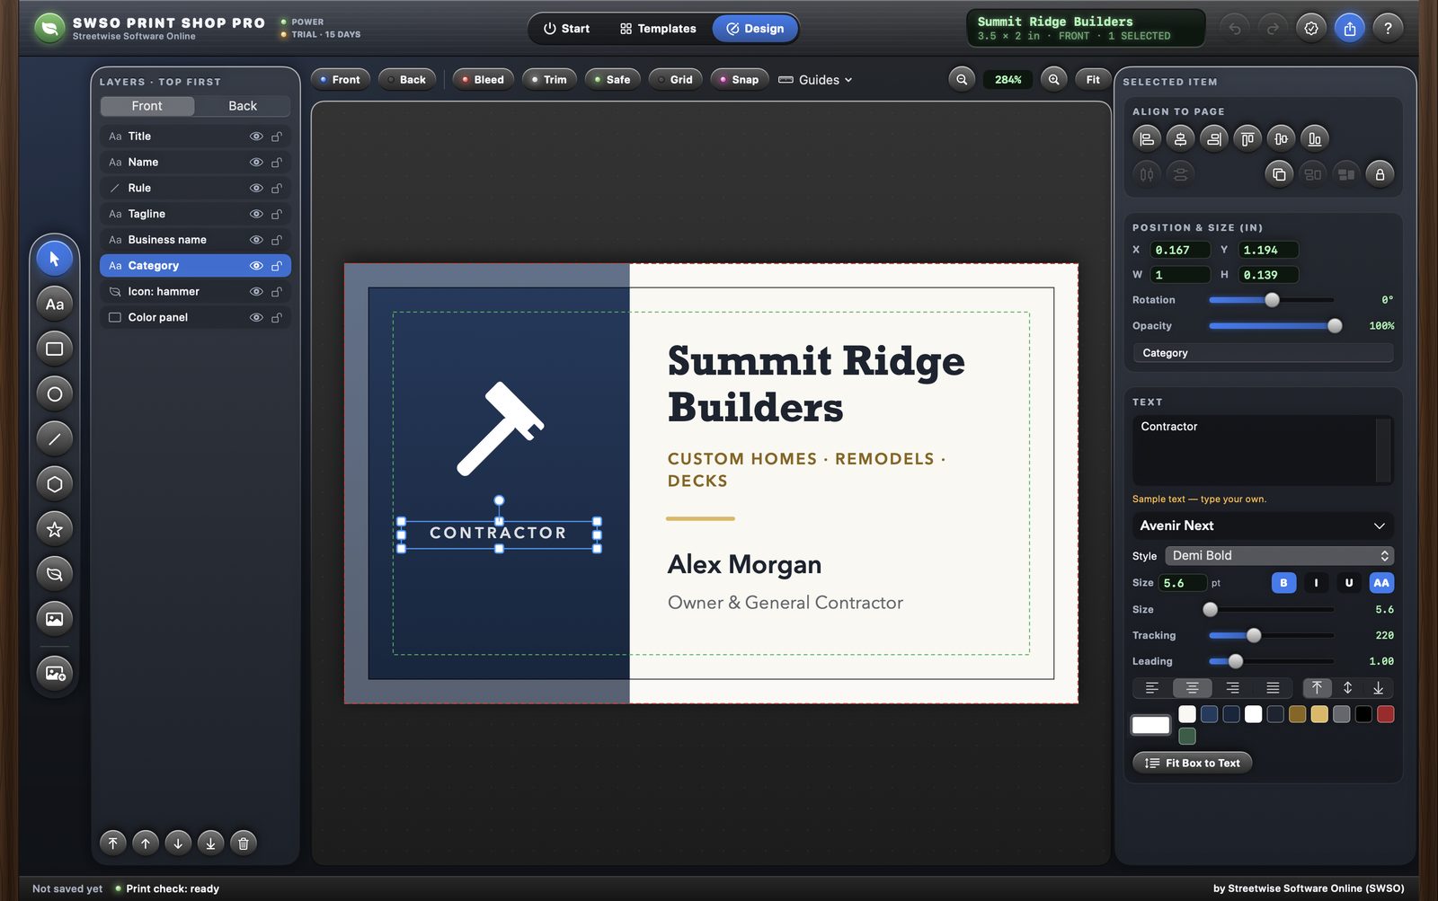This screenshot has height=901, width=1438.
Task: Toggle the Bleed overlay
Action: coord(484,79)
